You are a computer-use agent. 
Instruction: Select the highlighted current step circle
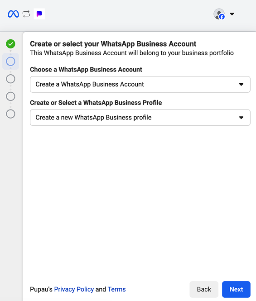10,62
